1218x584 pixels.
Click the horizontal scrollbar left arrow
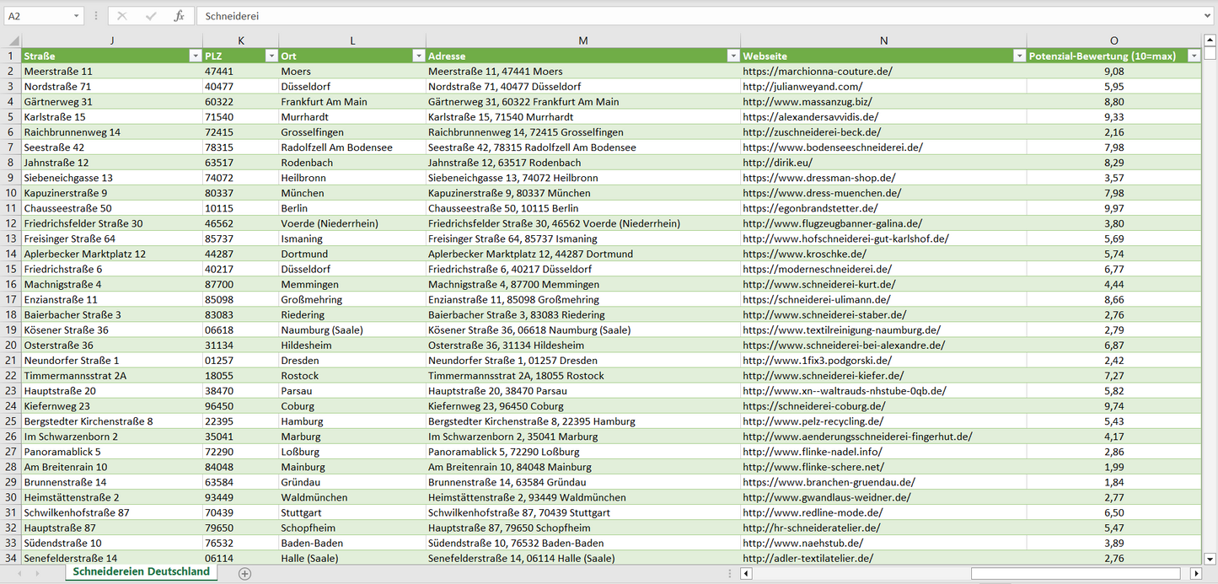click(746, 573)
